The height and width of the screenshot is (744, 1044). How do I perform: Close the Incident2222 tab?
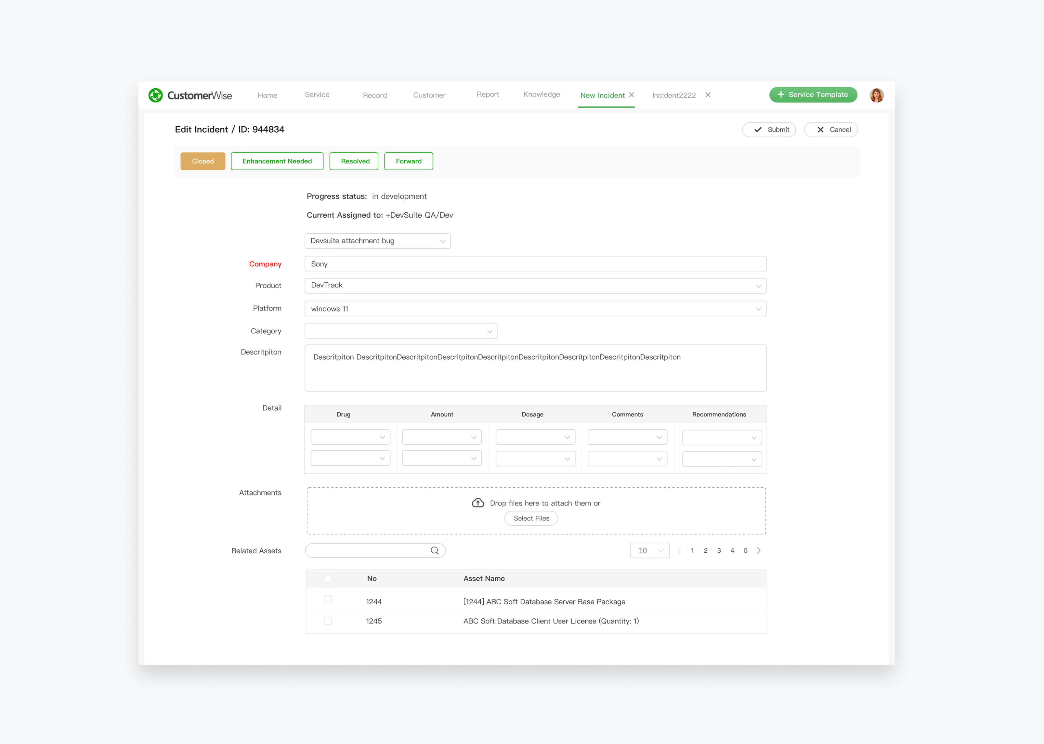[708, 95]
